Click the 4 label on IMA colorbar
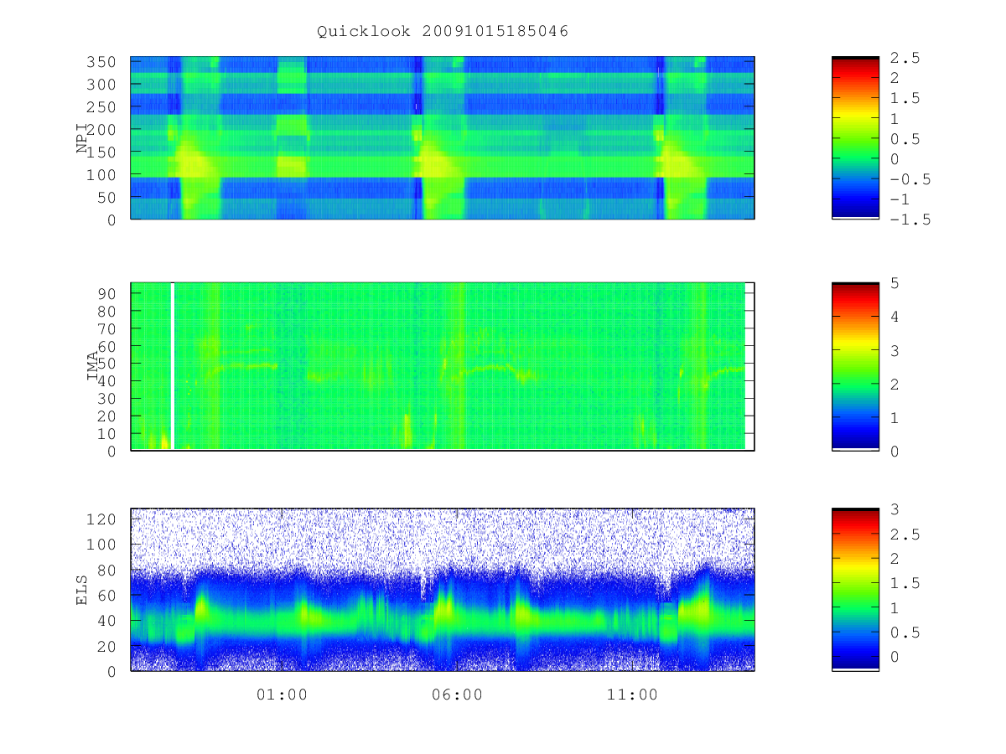This screenshot has width=1006, height=754. click(895, 317)
